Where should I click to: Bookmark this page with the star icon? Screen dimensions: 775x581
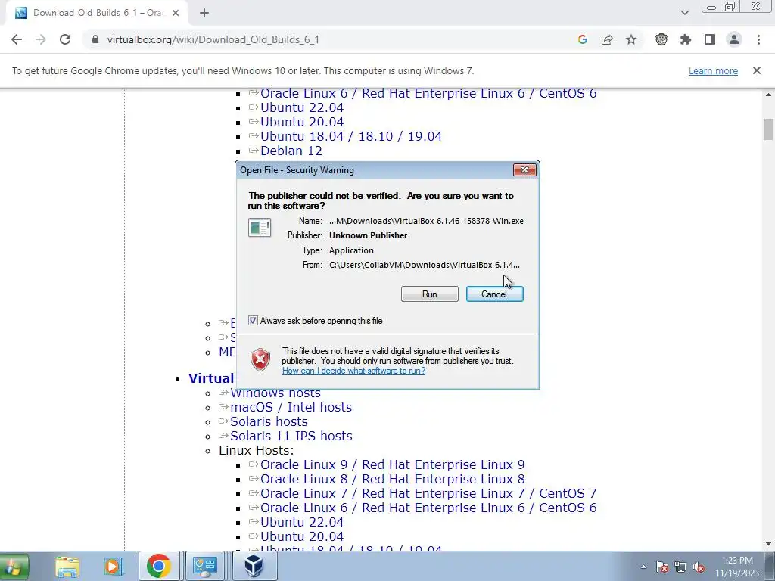coord(631,39)
